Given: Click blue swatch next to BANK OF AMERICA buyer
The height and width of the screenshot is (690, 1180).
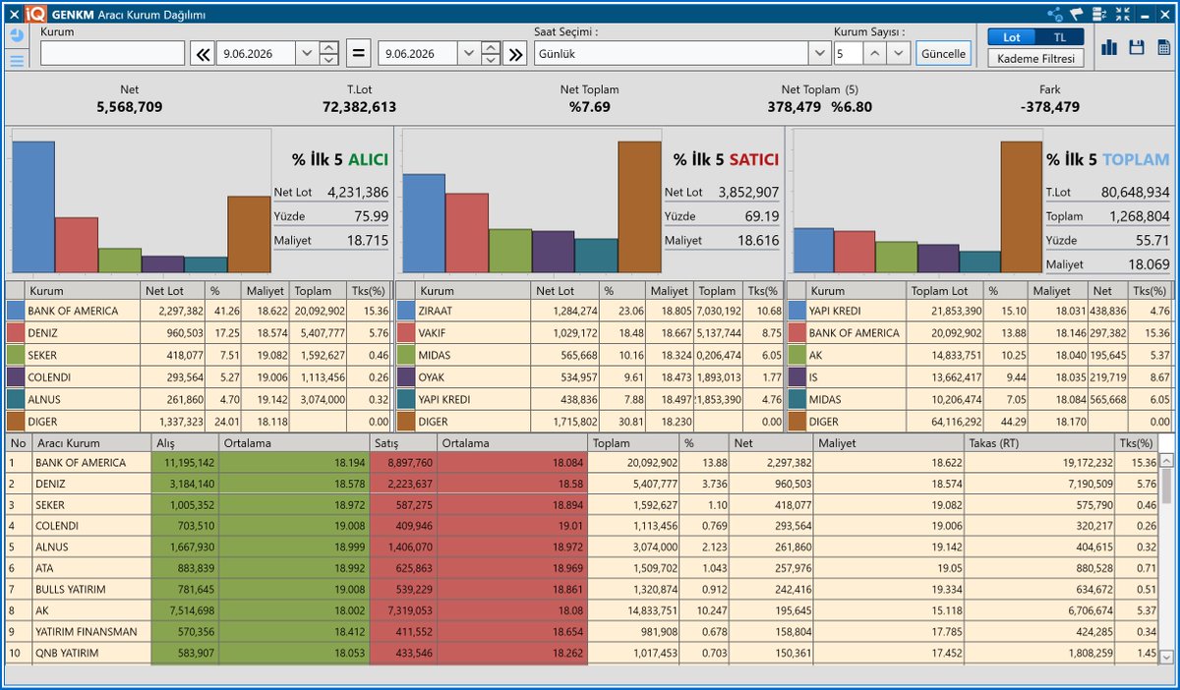Looking at the screenshot, I should pos(15,311).
